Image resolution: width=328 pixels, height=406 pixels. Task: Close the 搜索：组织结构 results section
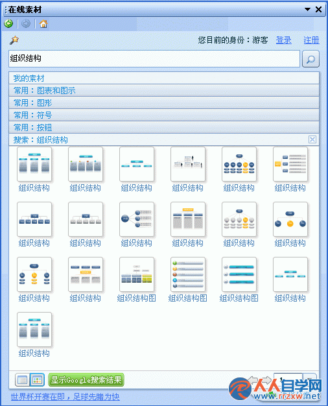(x=312, y=139)
